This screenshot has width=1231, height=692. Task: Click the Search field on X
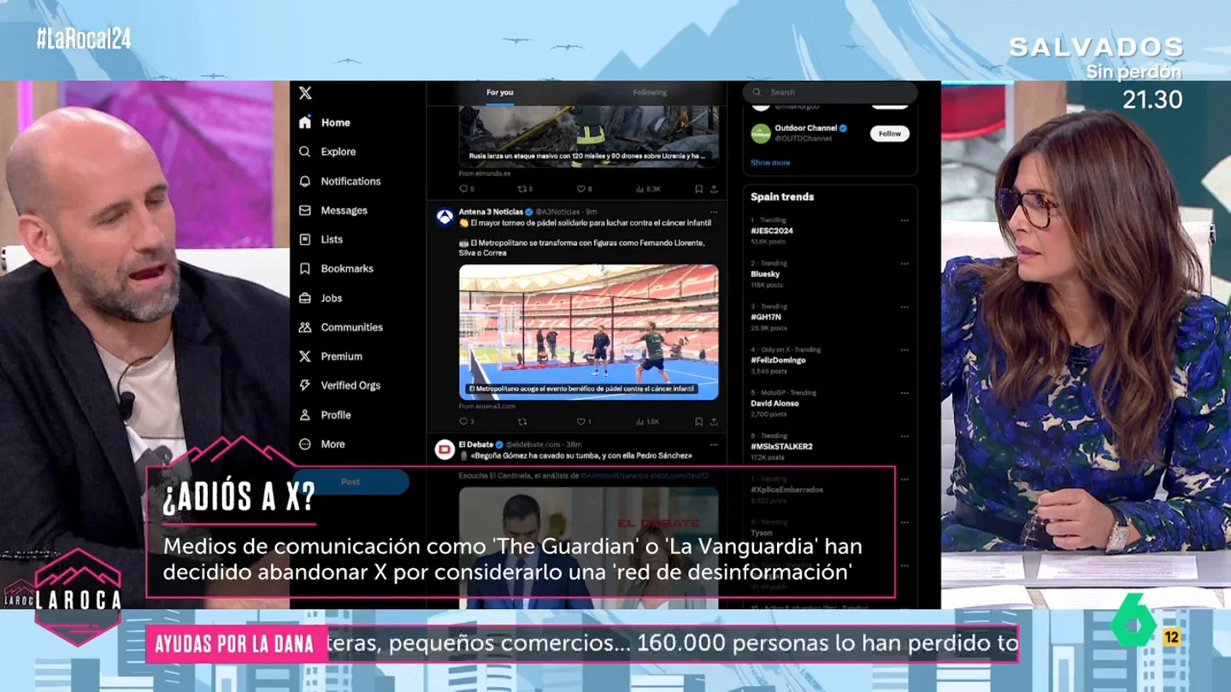830,92
